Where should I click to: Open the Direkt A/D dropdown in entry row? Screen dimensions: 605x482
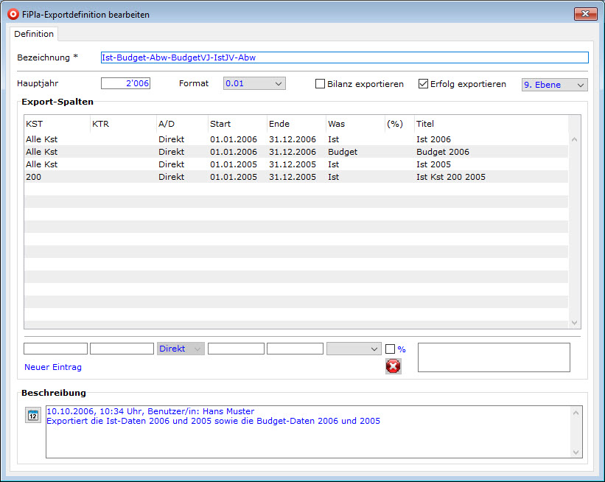(x=181, y=349)
